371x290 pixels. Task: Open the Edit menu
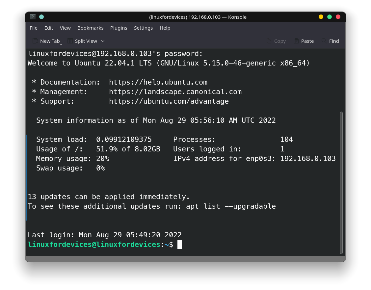tap(48, 28)
